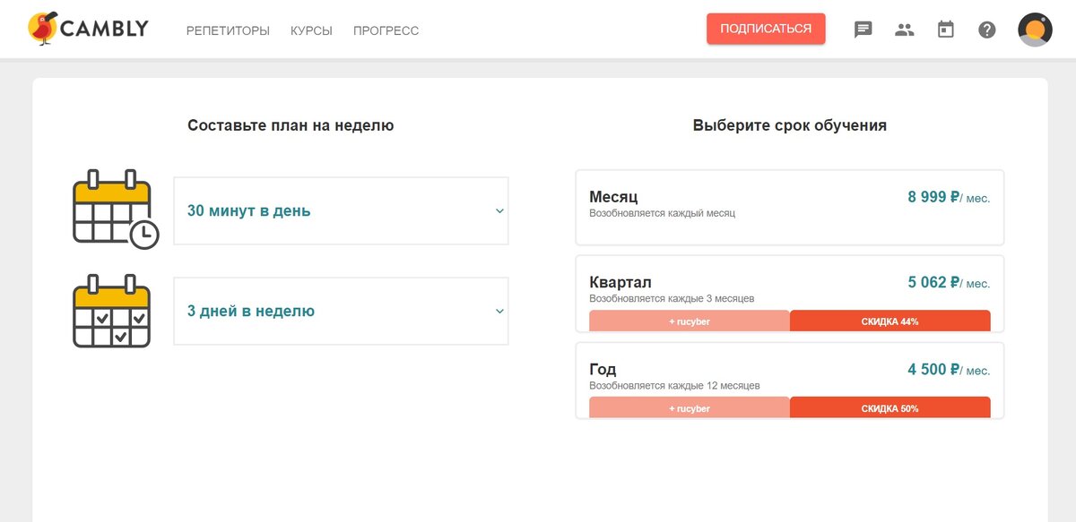Click the 'СКИДКА 44%' badge
Screen dimensions: 1076x522
coord(890,321)
